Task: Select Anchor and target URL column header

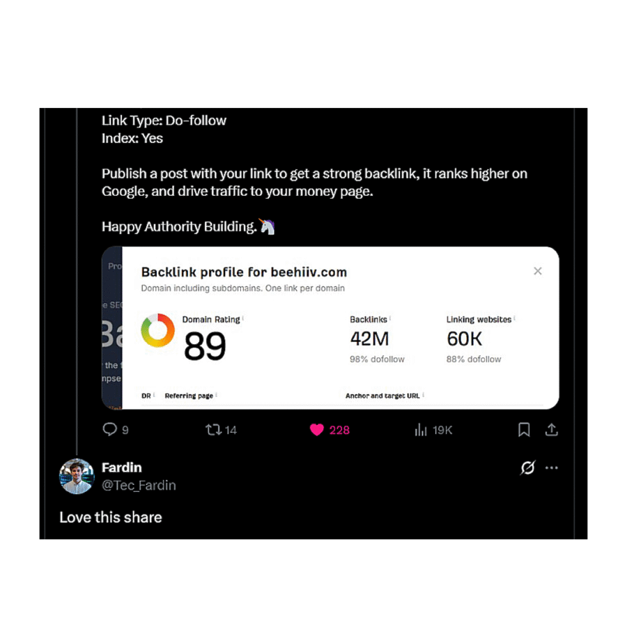Action: pyautogui.click(x=382, y=396)
